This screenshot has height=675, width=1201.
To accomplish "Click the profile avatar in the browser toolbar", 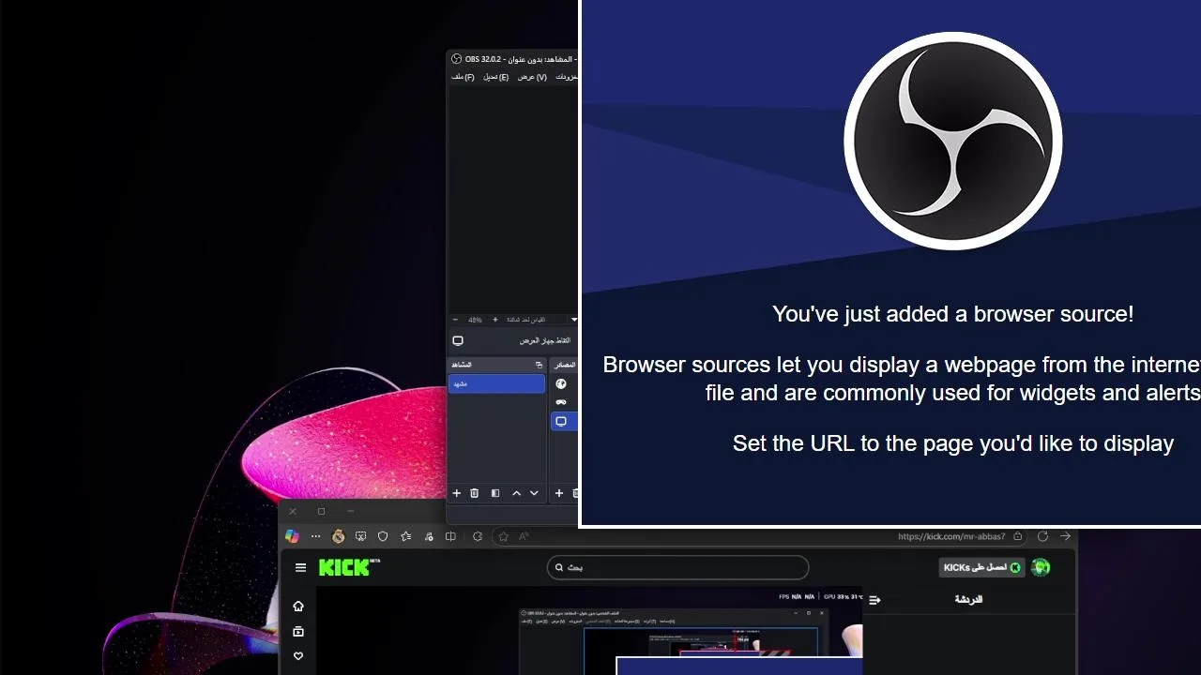I will coord(339,536).
